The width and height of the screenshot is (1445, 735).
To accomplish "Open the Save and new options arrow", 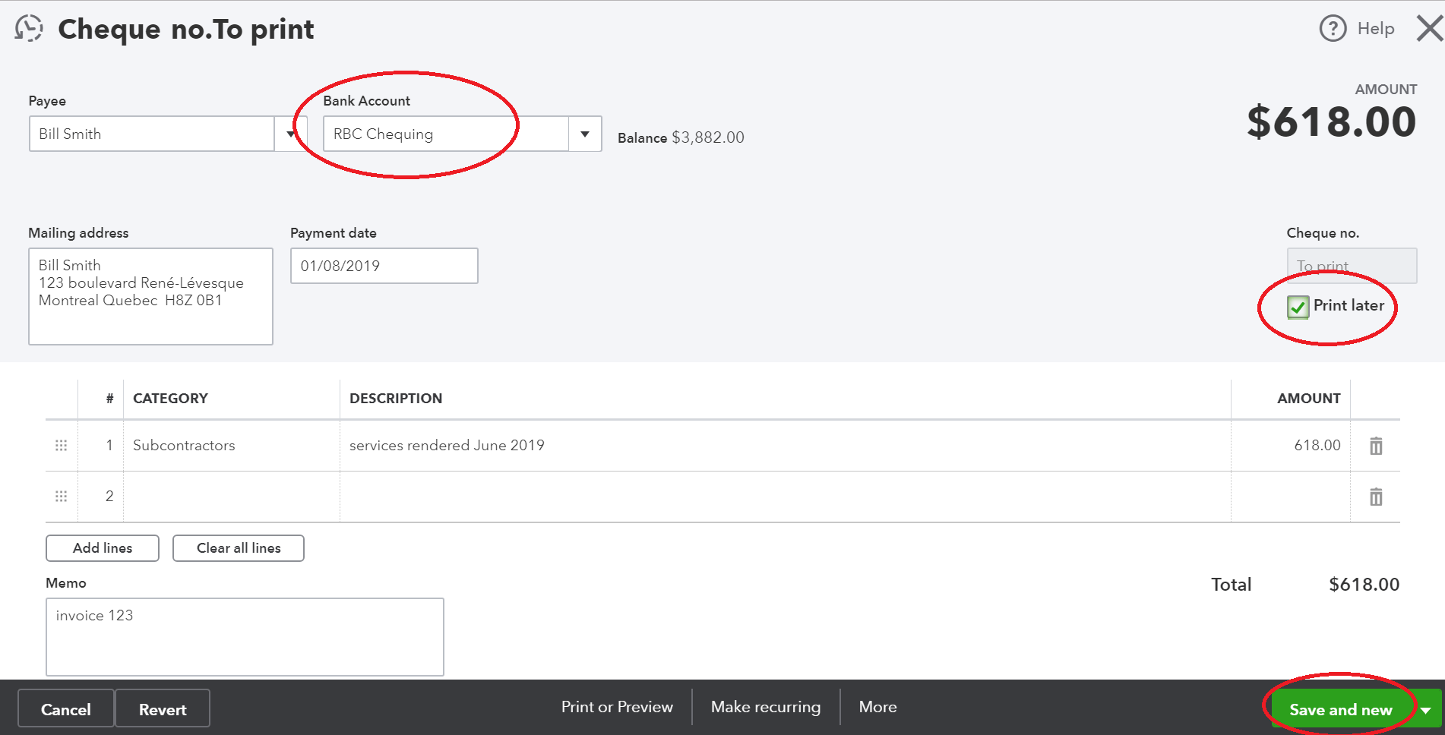I will (1426, 710).
